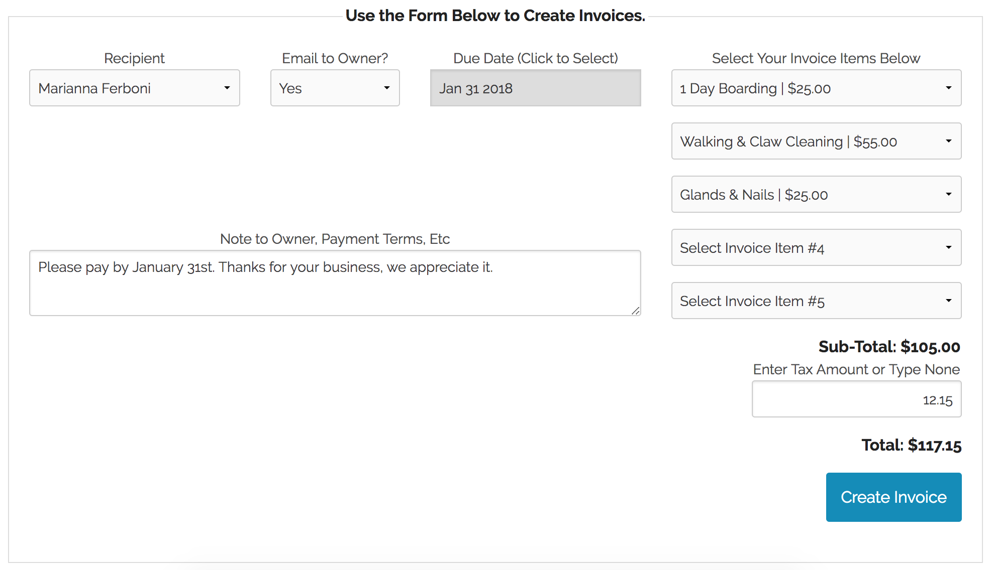Image resolution: width=993 pixels, height=570 pixels.
Task: Click the tax amount field showing 12.15
Action: pos(856,399)
